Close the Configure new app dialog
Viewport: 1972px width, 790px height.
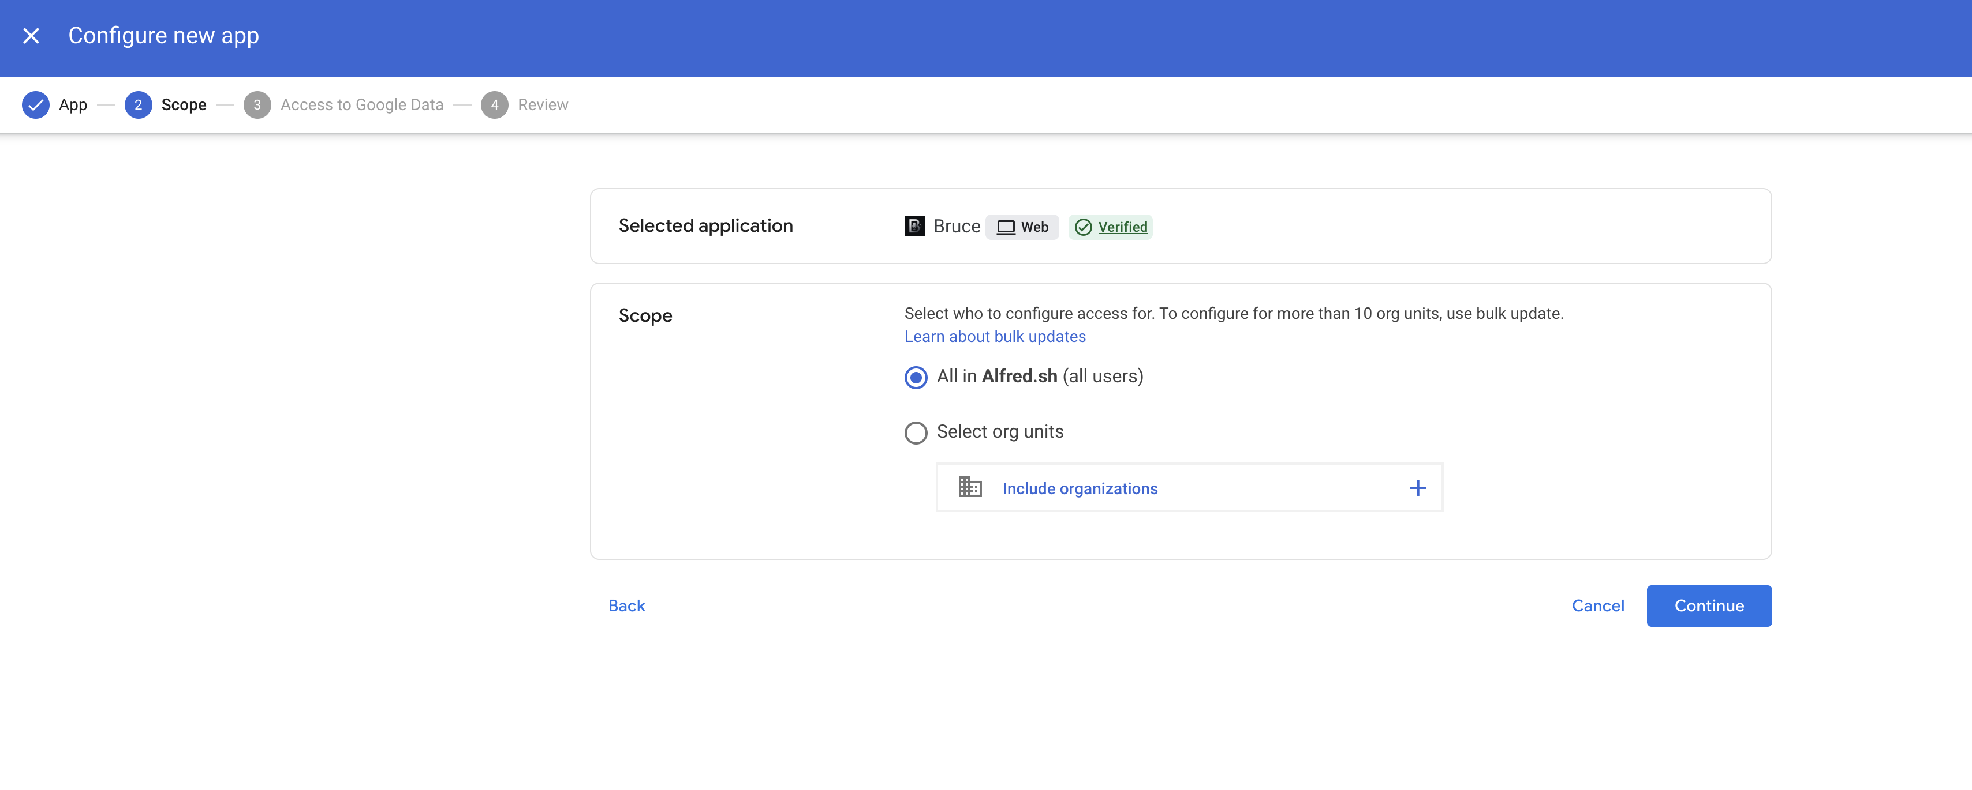(31, 36)
